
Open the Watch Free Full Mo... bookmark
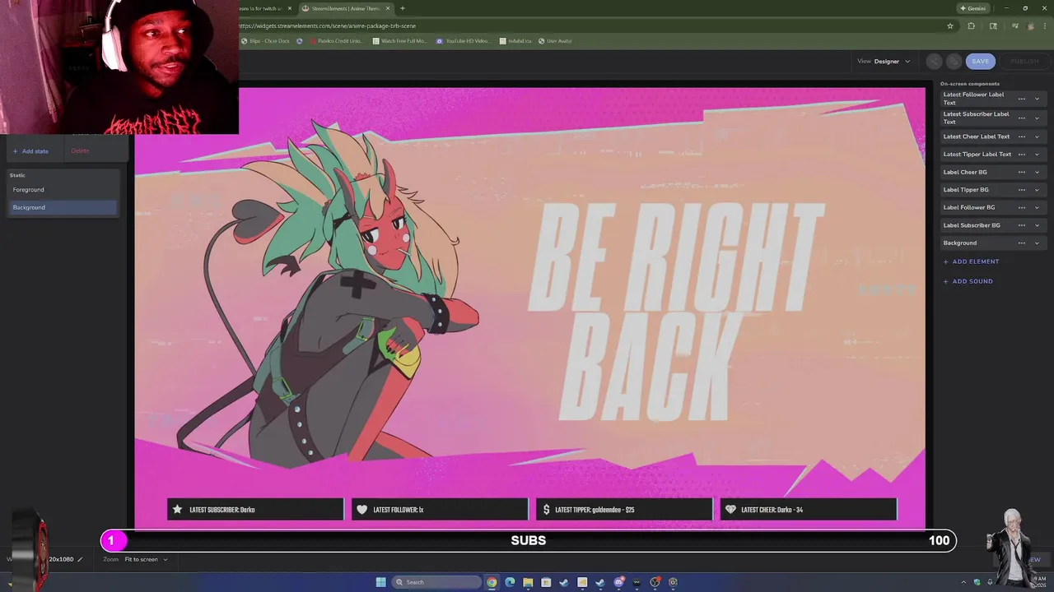click(399, 41)
